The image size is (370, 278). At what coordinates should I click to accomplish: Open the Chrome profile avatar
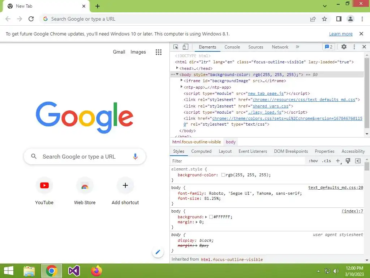pyautogui.click(x=350, y=19)
